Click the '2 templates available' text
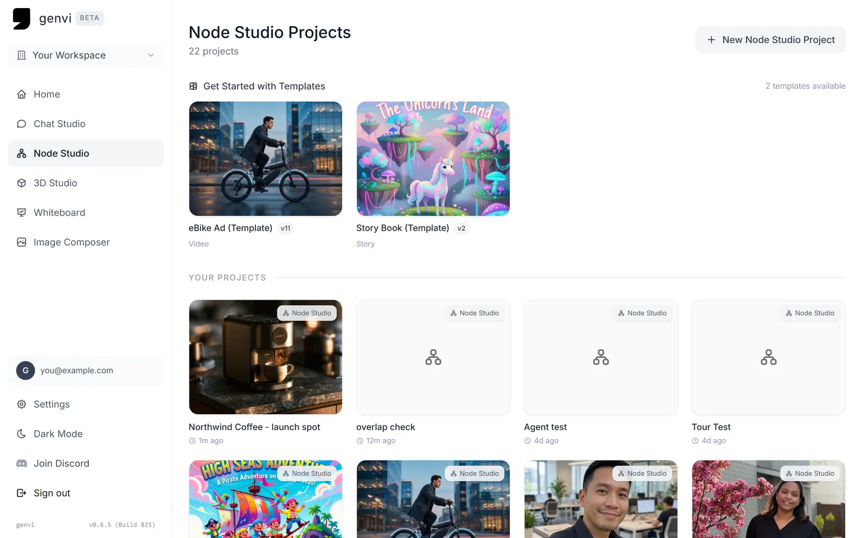862x538 pixels. click(x=805, y=86)
